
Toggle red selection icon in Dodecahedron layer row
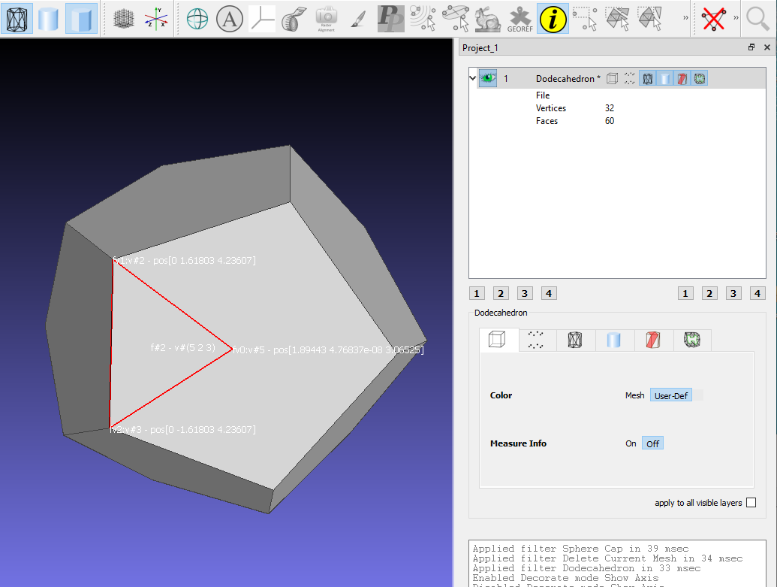(682, 78)
